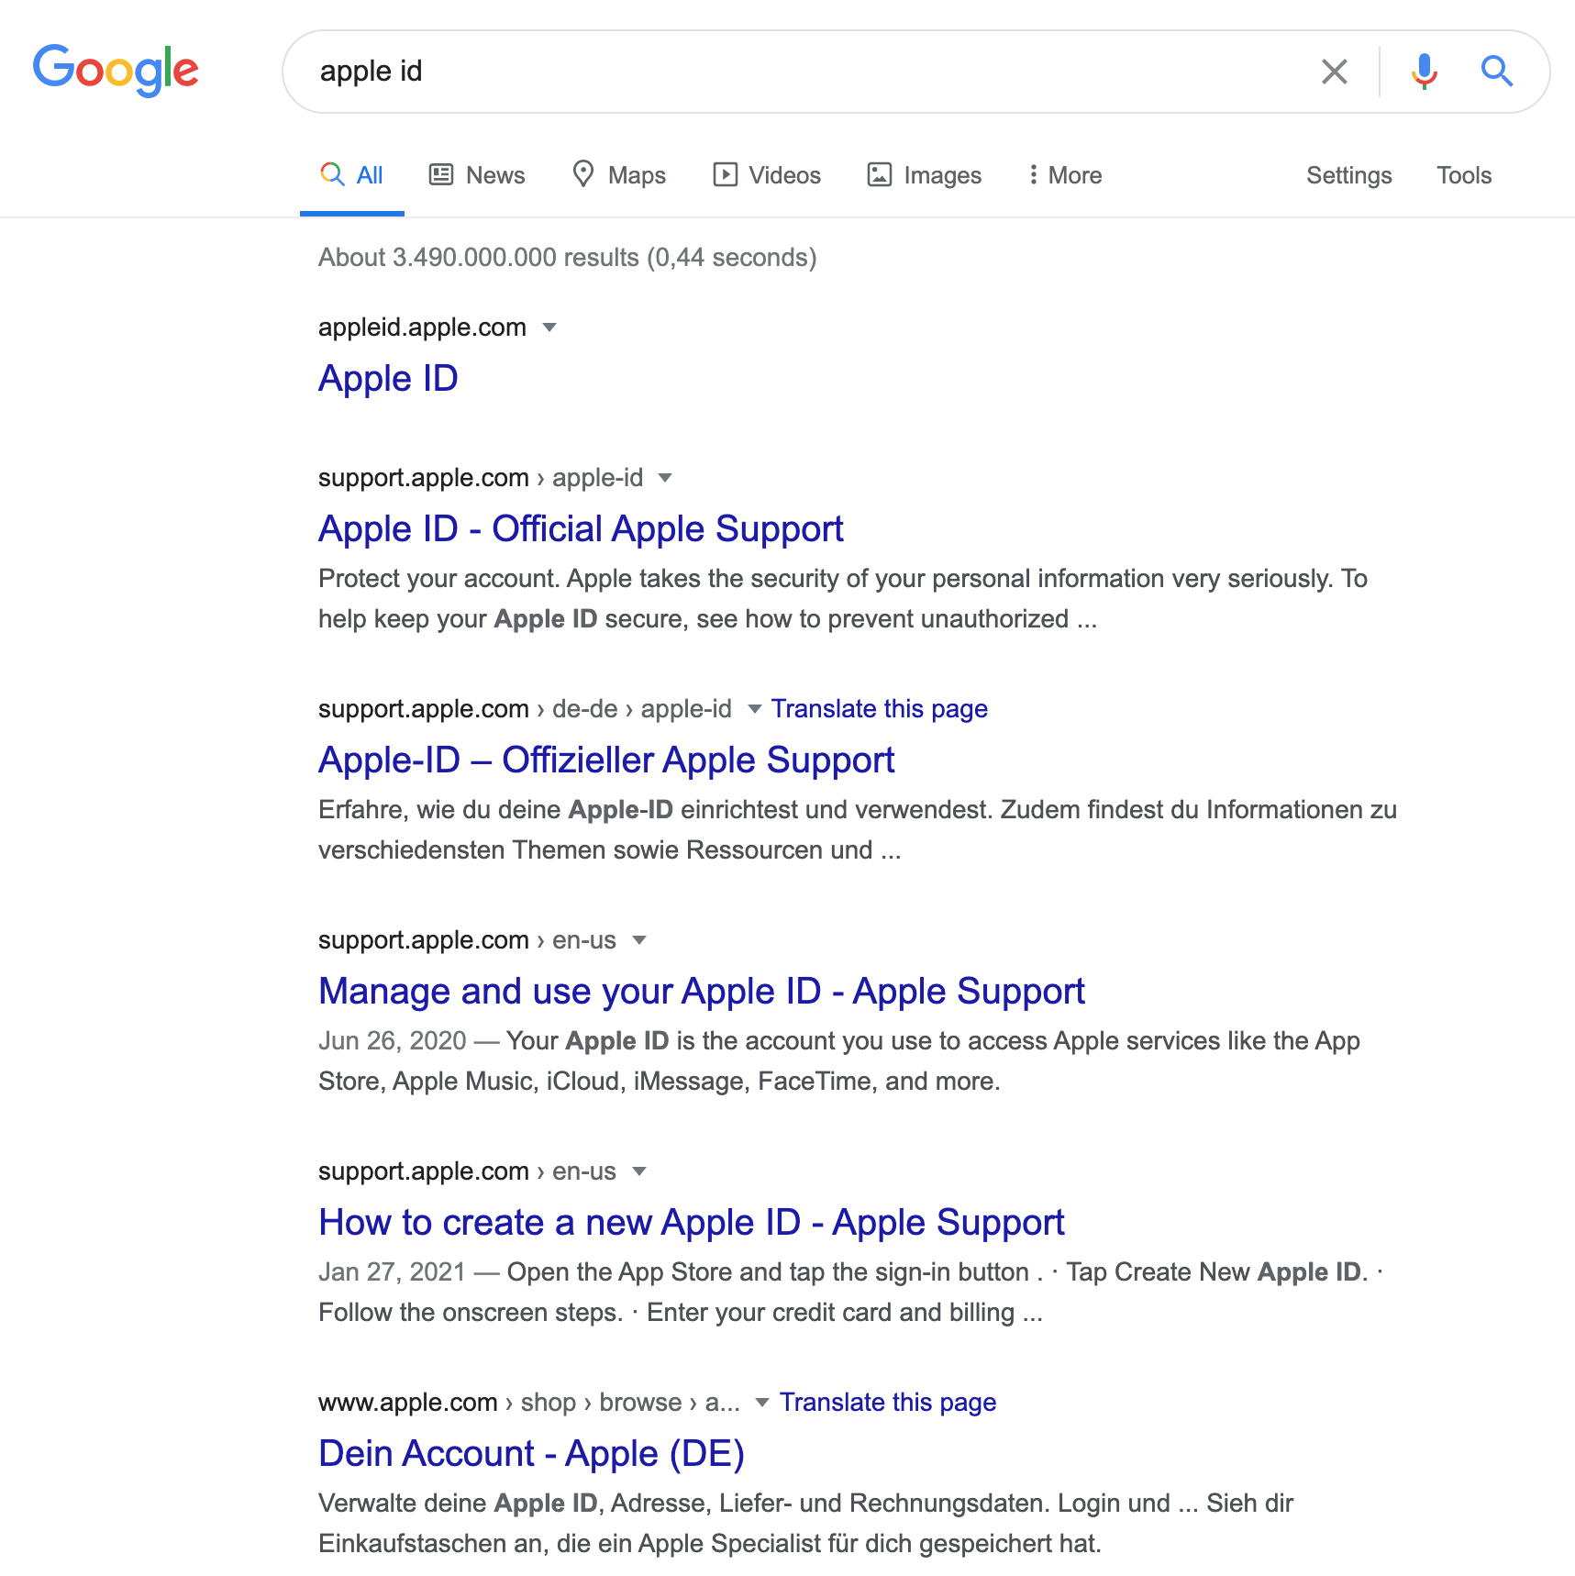Image resolution: width=1575 pixels, height=1576 pixels.
Task: Open the News results tab
Action: coord(477,175)
